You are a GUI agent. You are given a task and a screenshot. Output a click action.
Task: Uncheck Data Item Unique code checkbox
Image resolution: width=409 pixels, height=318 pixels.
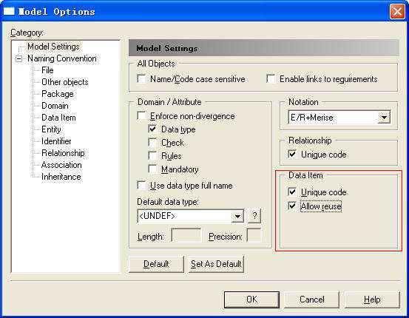point(292,192)
